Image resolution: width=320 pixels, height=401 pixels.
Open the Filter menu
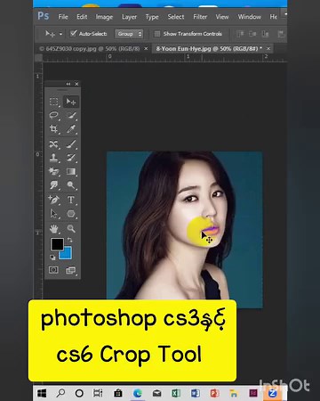click(200, 17)
